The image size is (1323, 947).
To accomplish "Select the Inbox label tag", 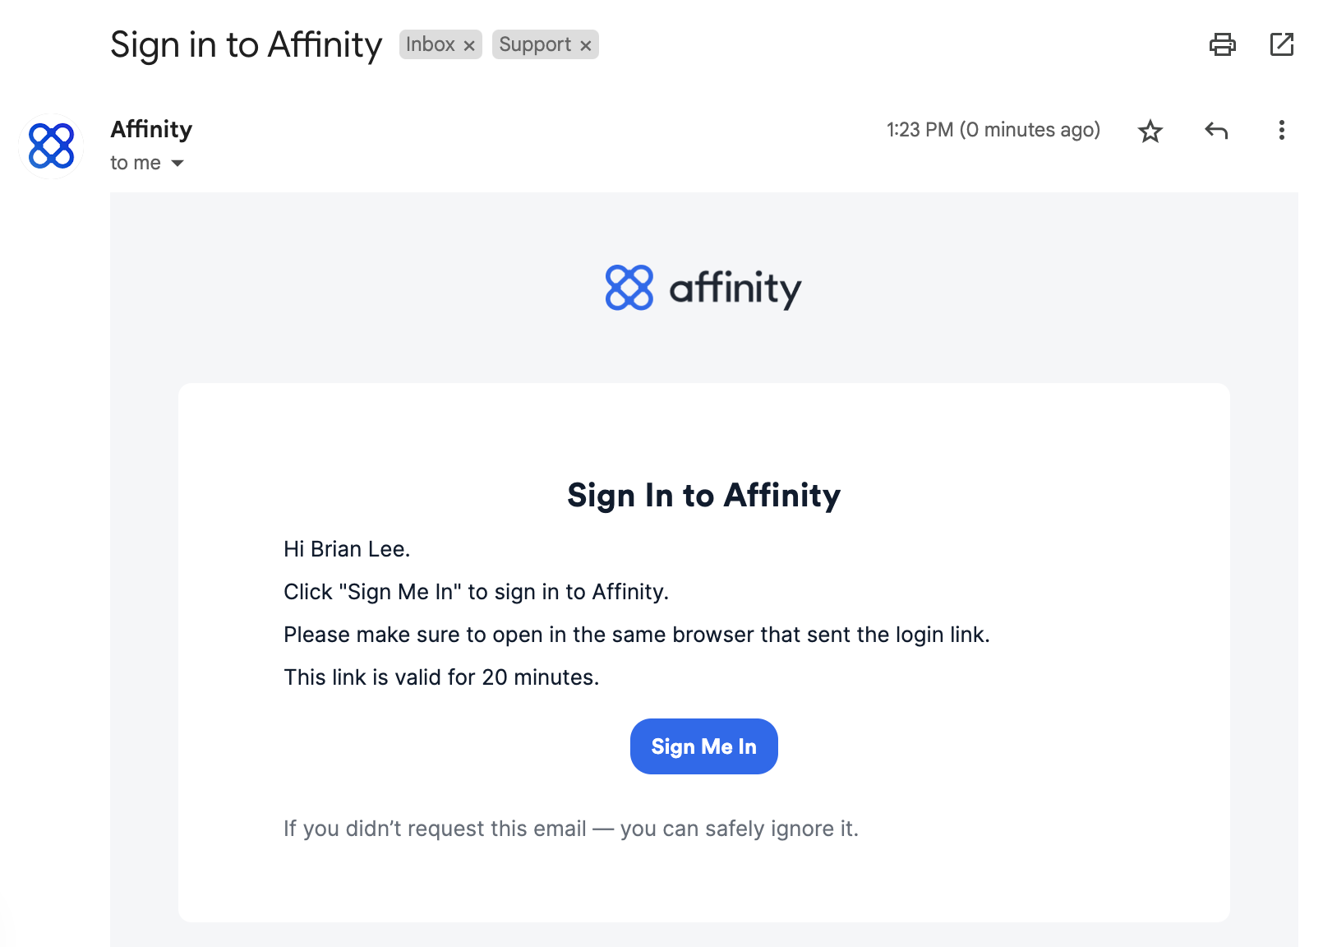I will (x=431, y=45).
